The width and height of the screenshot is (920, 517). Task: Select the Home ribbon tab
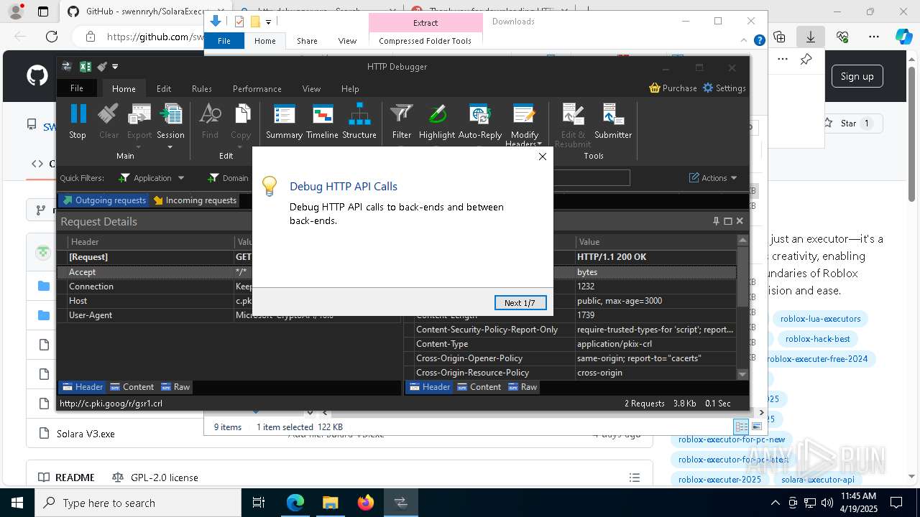tap(124, 89)
